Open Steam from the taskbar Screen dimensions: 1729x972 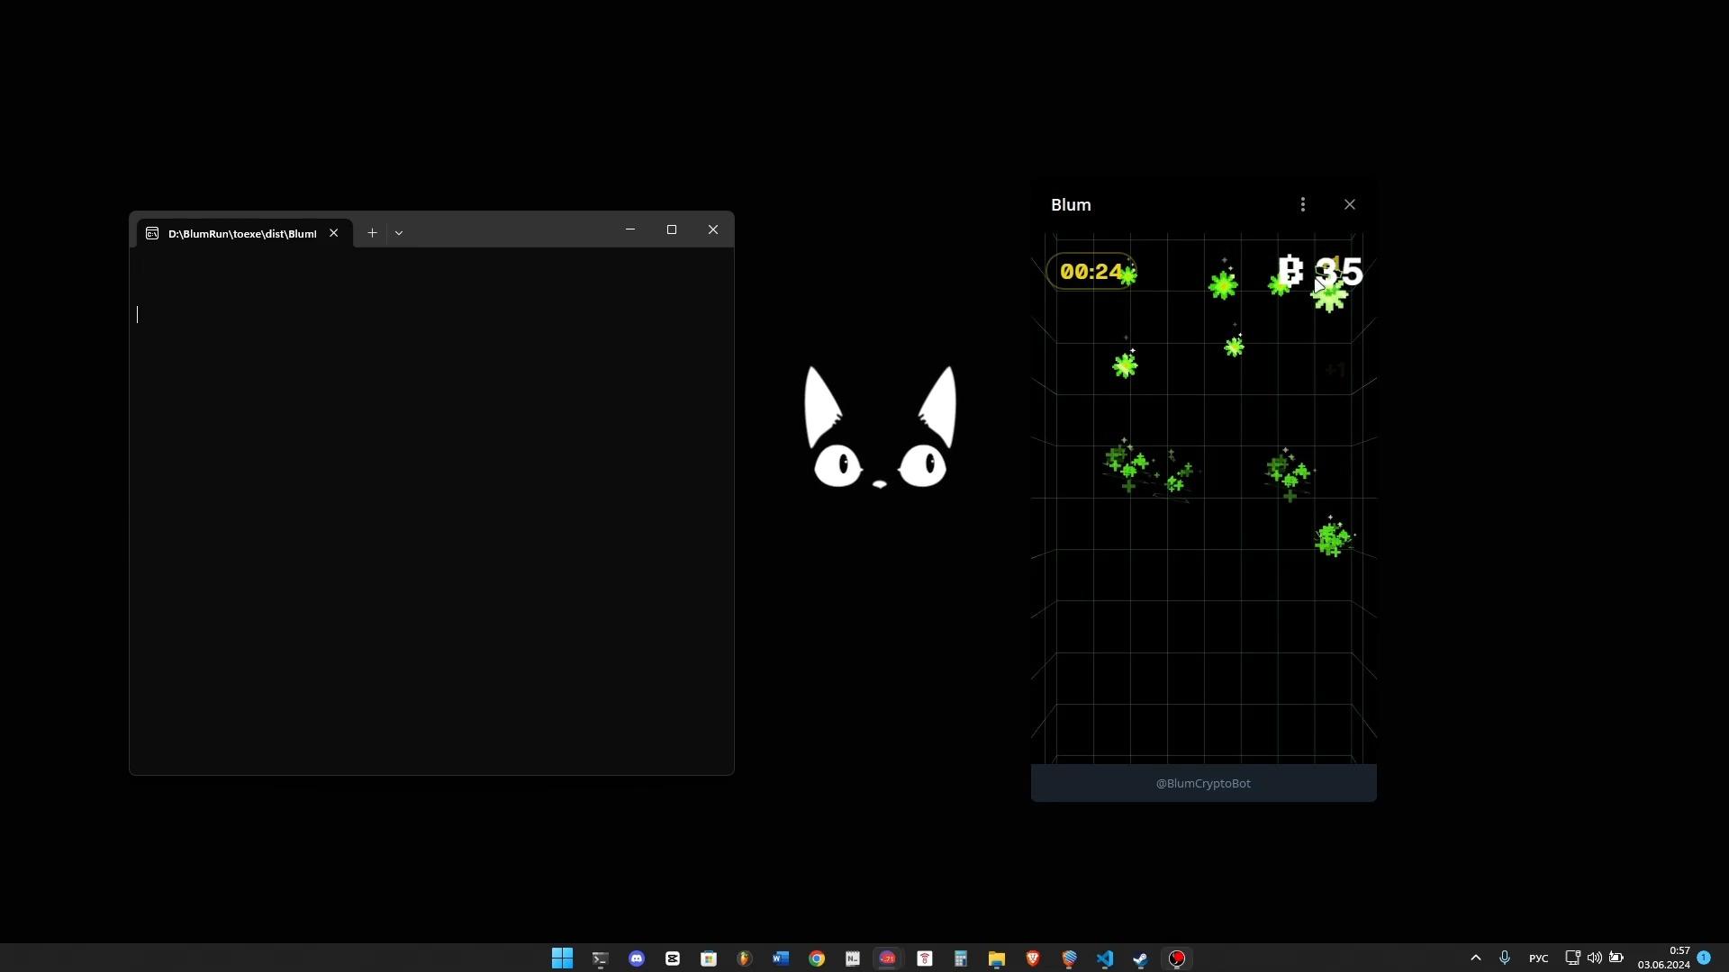[1141, 958]
